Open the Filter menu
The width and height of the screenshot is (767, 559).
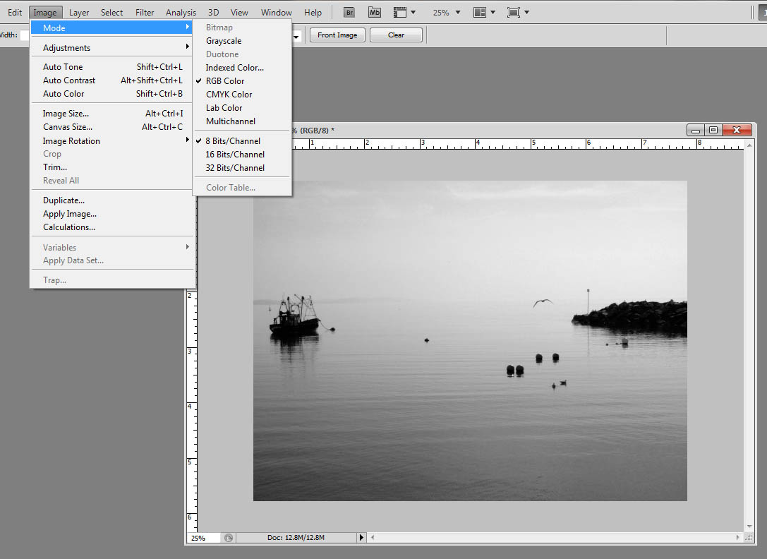(x=145, y=13)
